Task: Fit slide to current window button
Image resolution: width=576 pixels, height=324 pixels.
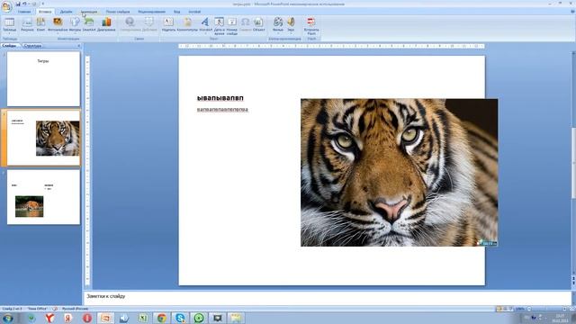Action: [x=572, y=309]
